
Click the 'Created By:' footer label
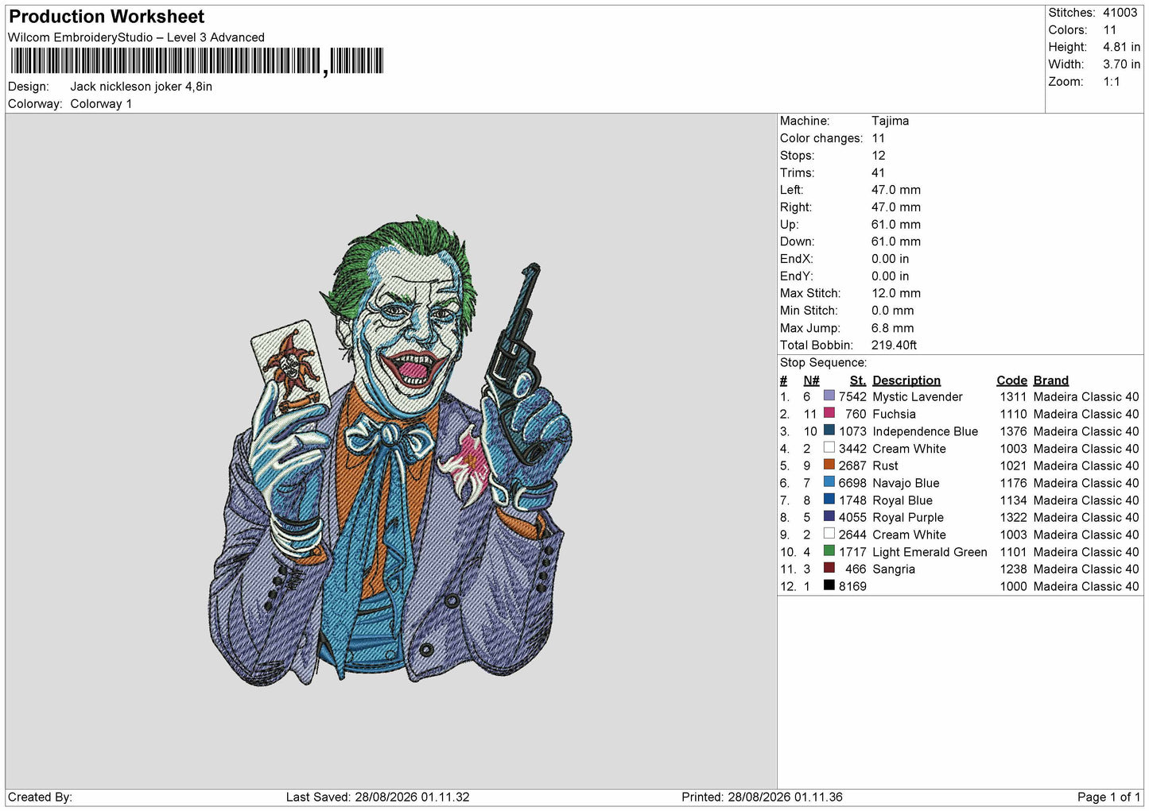tap(40, 797)
